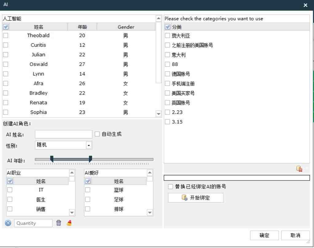Select the Sophia name cell
The image size is (314, 248).
point(38,112)
